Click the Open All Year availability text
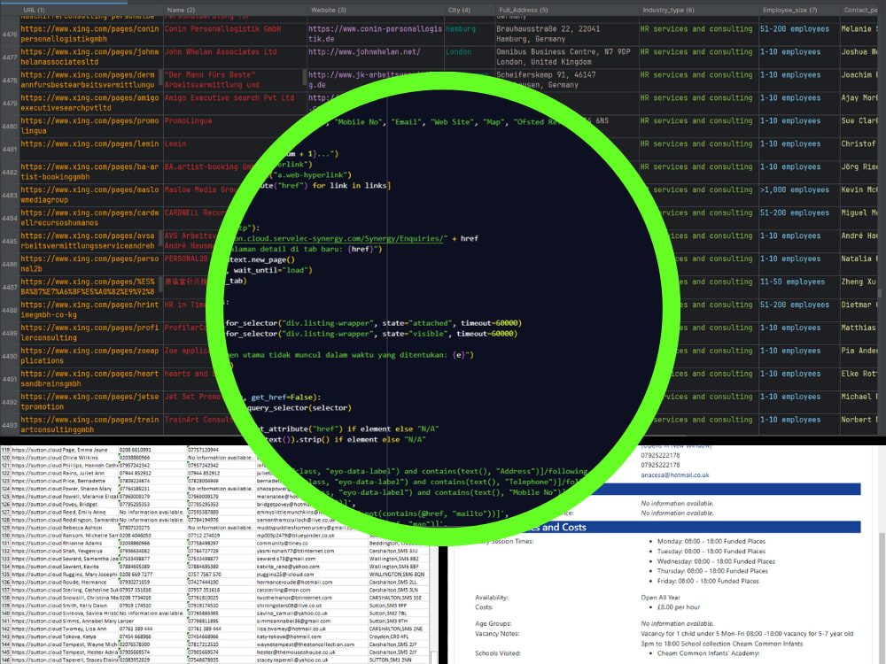 [661, 598]
